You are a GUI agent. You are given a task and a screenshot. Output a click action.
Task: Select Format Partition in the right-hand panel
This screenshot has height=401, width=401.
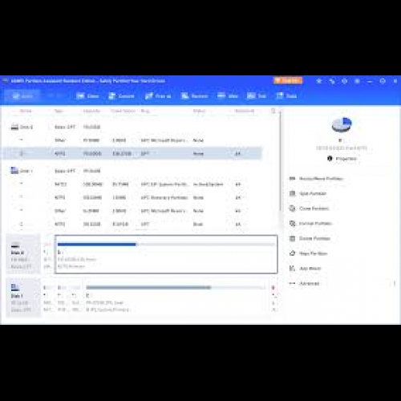pyautogui.click(x=310, y=224)
